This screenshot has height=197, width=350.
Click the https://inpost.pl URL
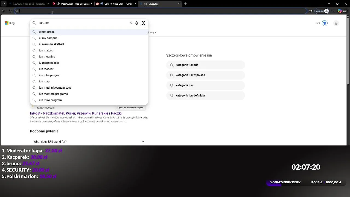click(x=45, y=108)
